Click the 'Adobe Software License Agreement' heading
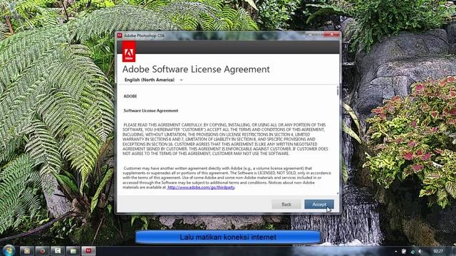This screenshot has width=456, height=256. [x=196, y=69]
